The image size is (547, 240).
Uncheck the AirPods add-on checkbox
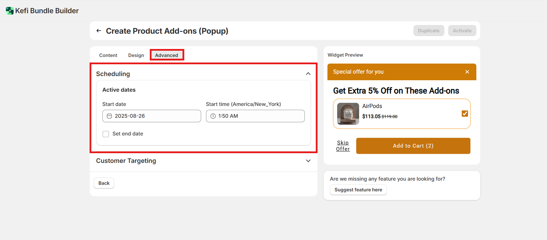tap(465, 114)
